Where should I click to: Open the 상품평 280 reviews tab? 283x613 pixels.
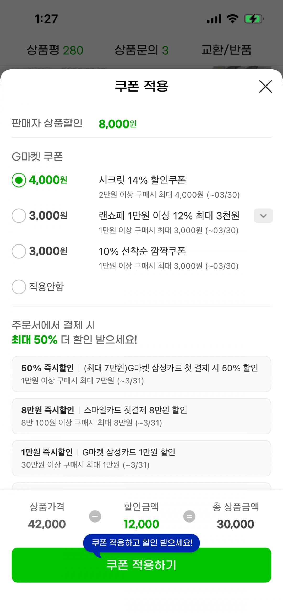(x=55, y=50)
